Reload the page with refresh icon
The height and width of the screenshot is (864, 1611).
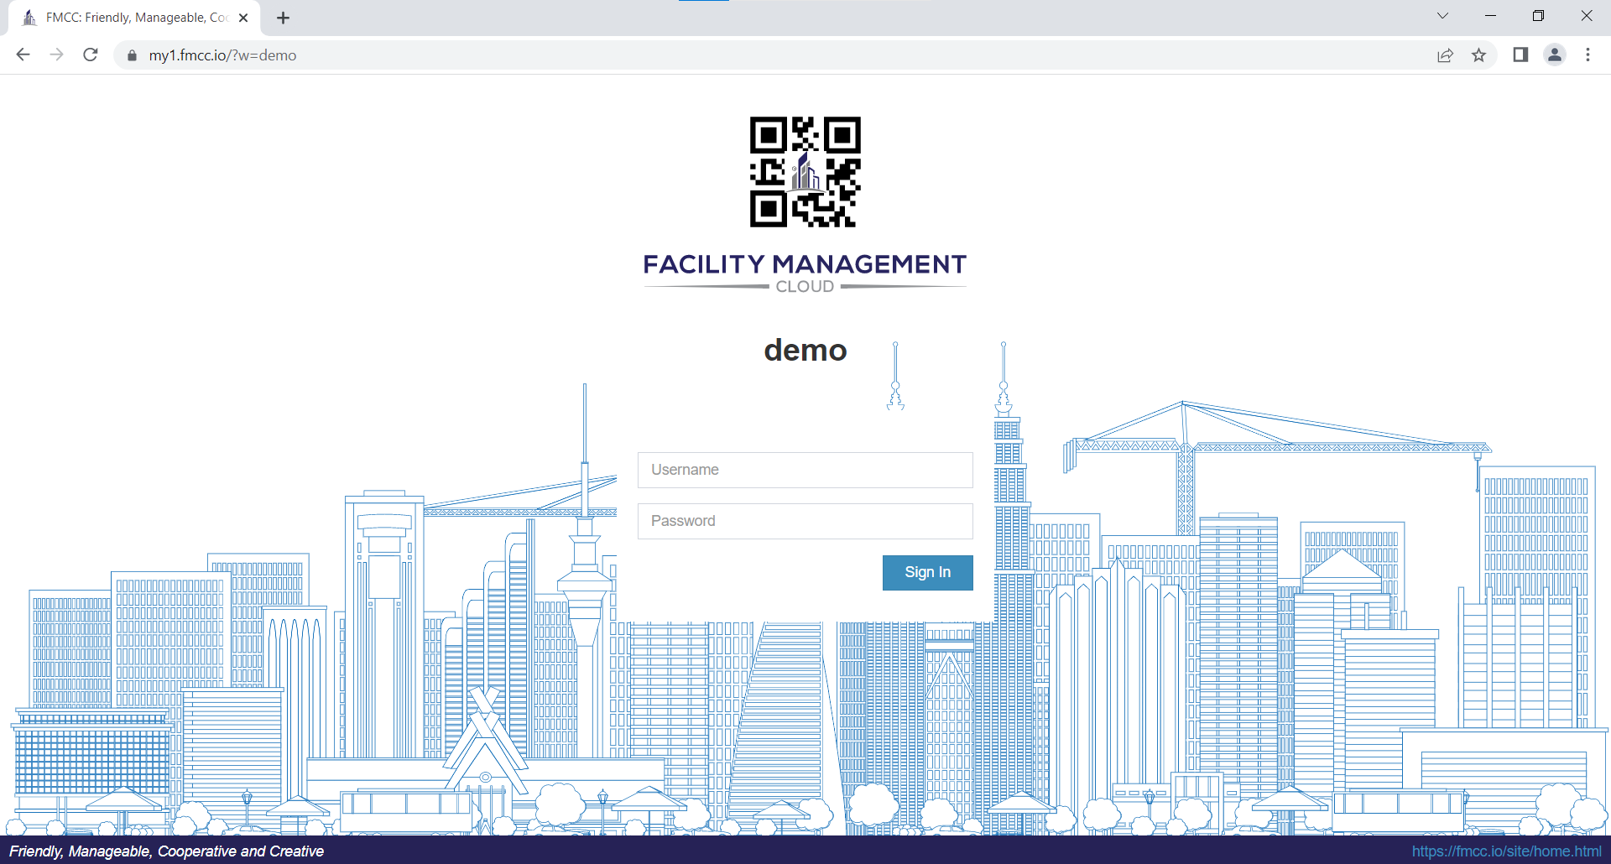coord(91,55)
